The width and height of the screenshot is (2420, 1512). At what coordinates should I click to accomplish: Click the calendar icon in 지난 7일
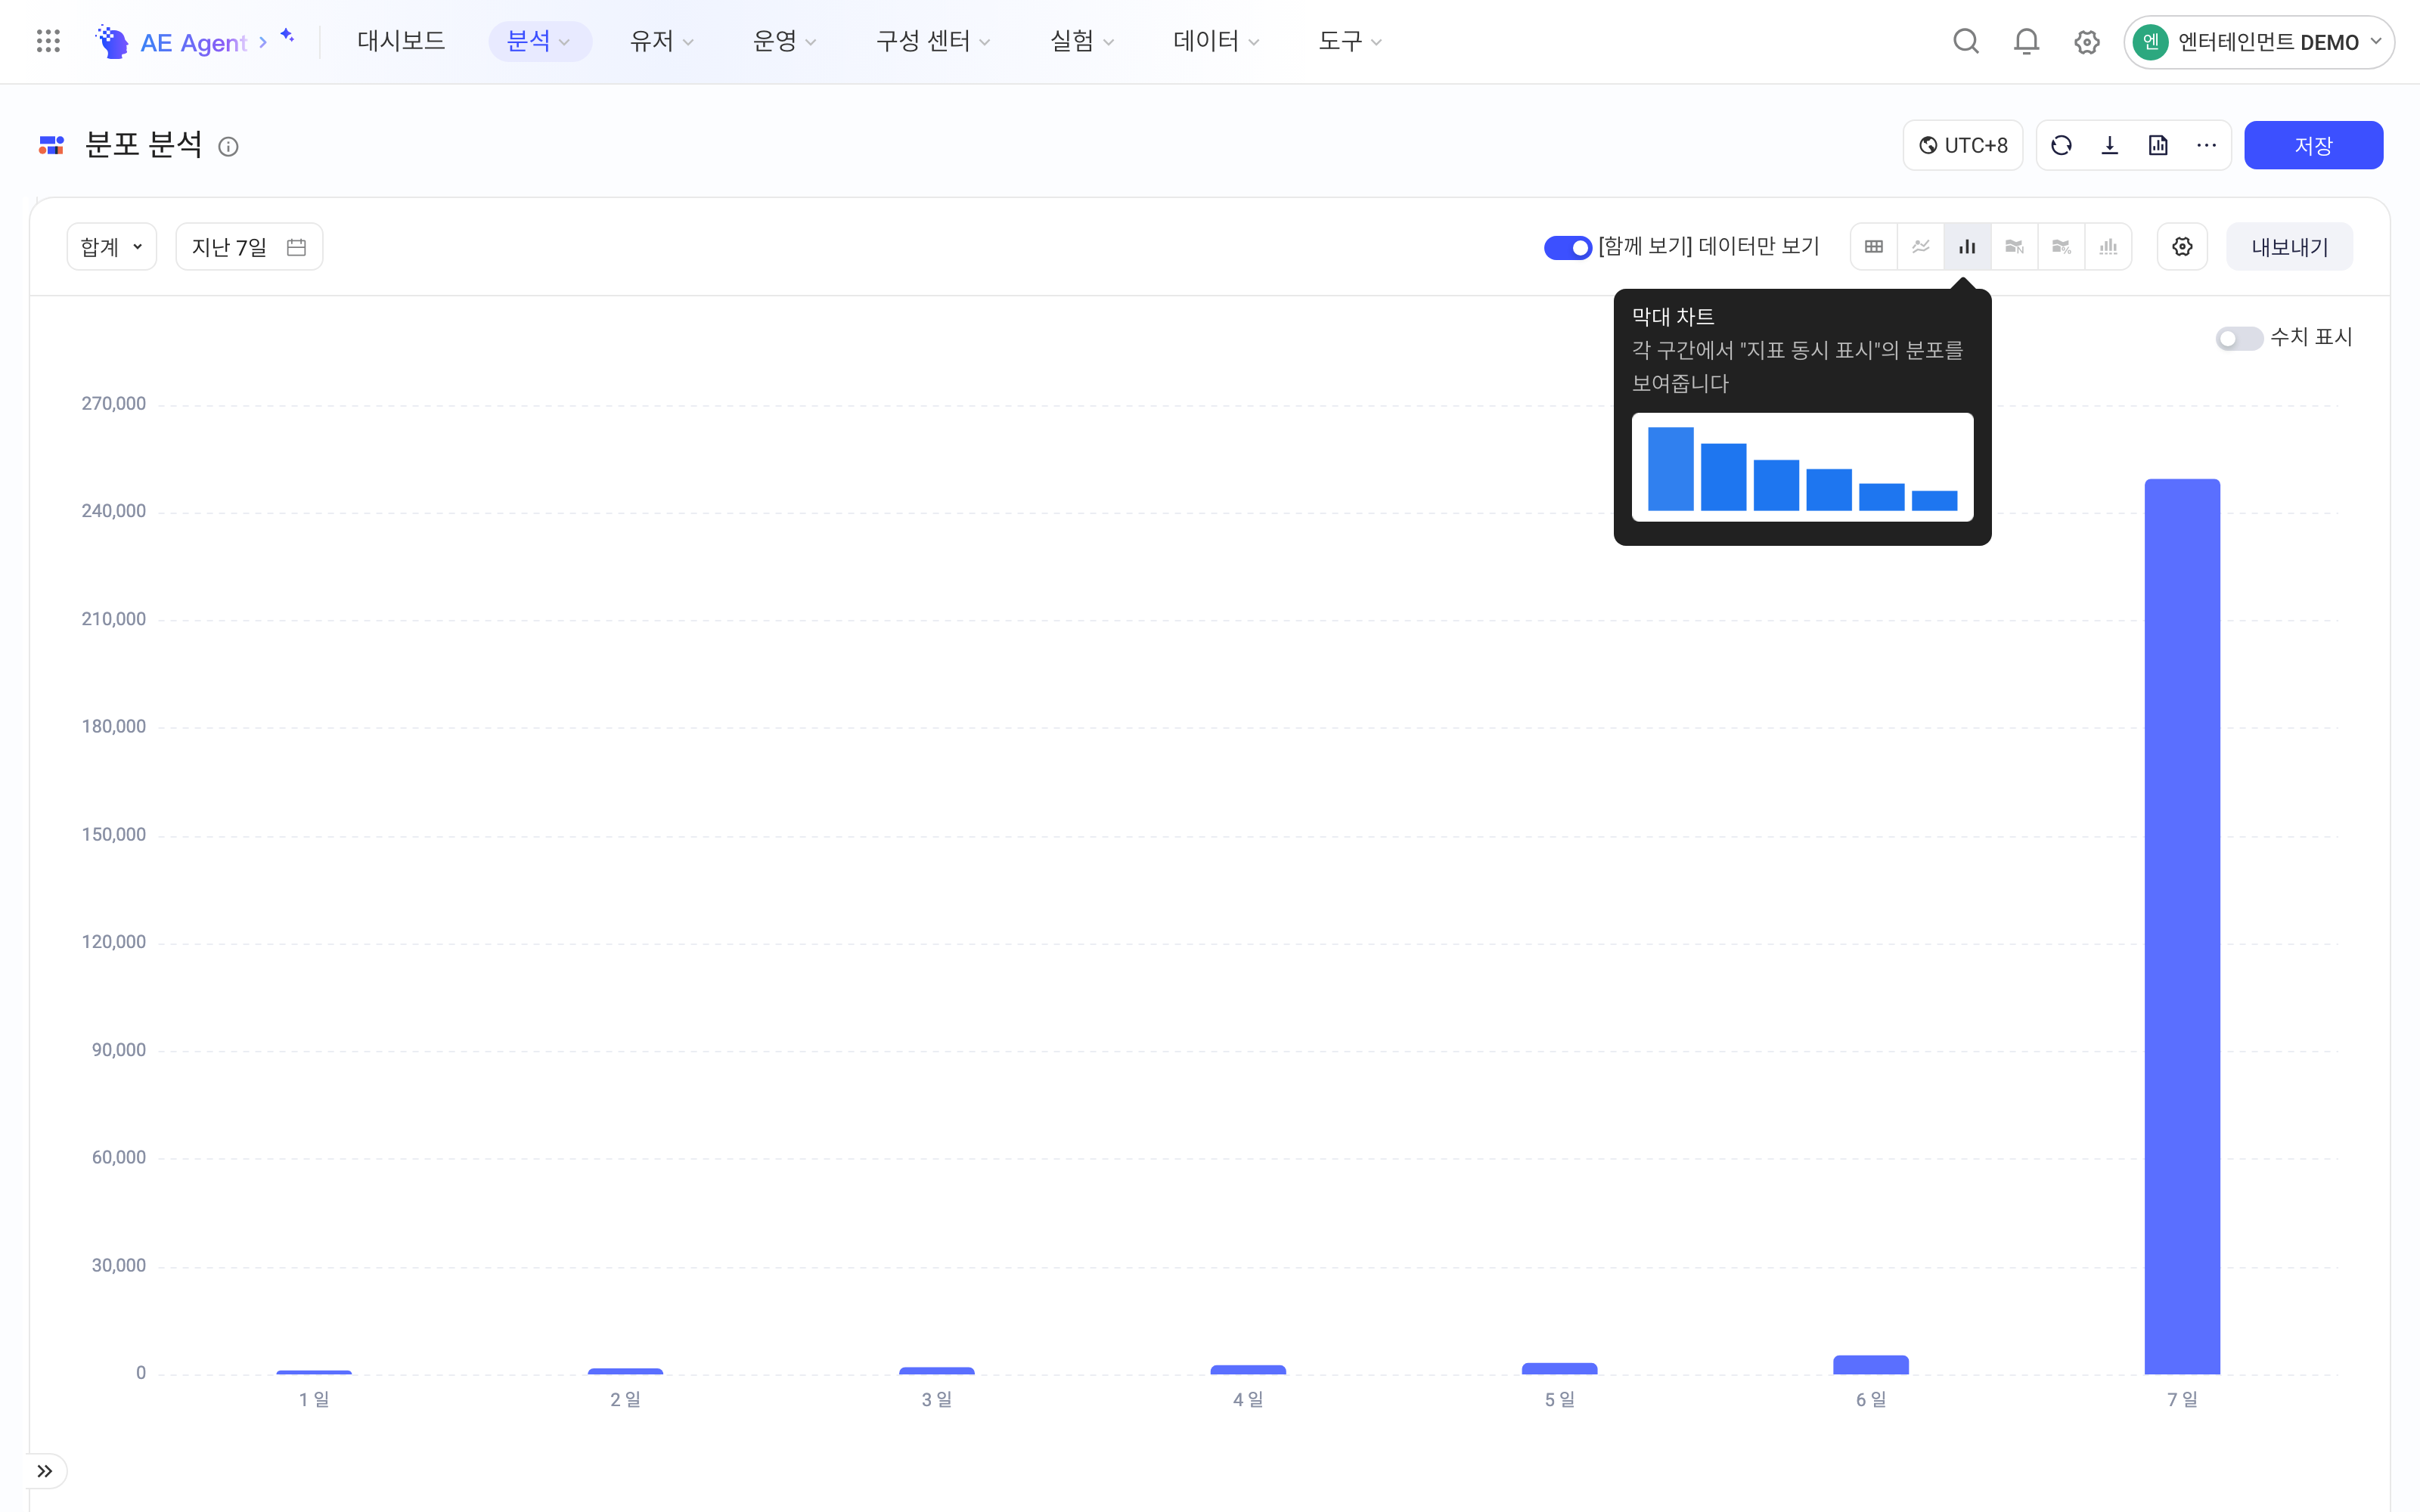tap(296, 247)
